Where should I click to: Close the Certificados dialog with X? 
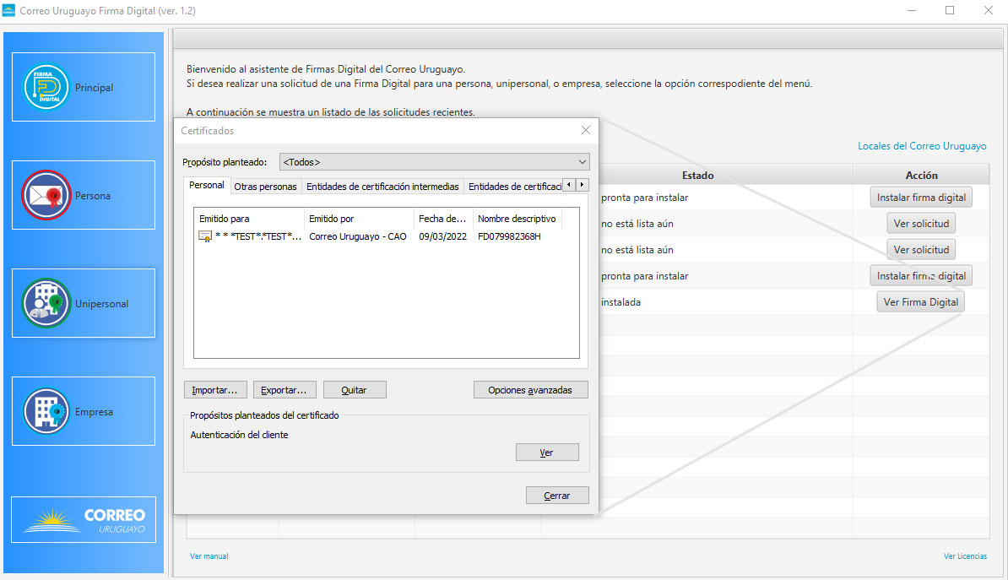(x=586, y=130)
